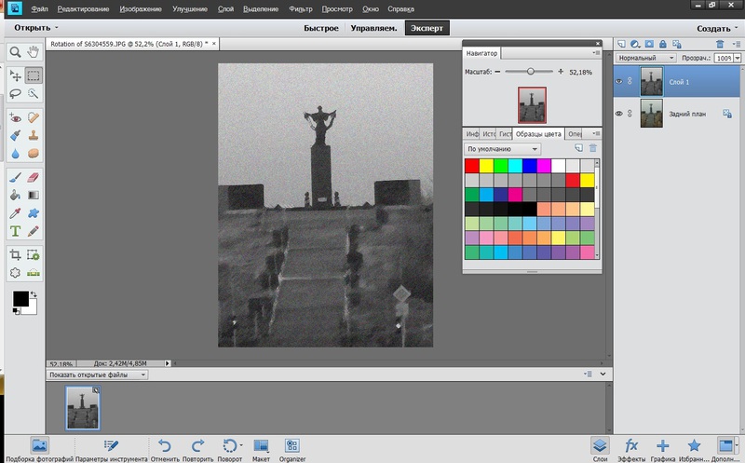Select the Smart Brush tool
The height and width of the screenshot is (463, 745).
[x=15, y=135]
